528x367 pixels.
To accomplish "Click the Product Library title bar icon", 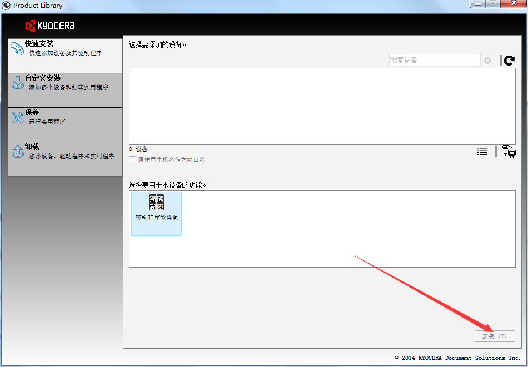I will [x=6, y=6].
